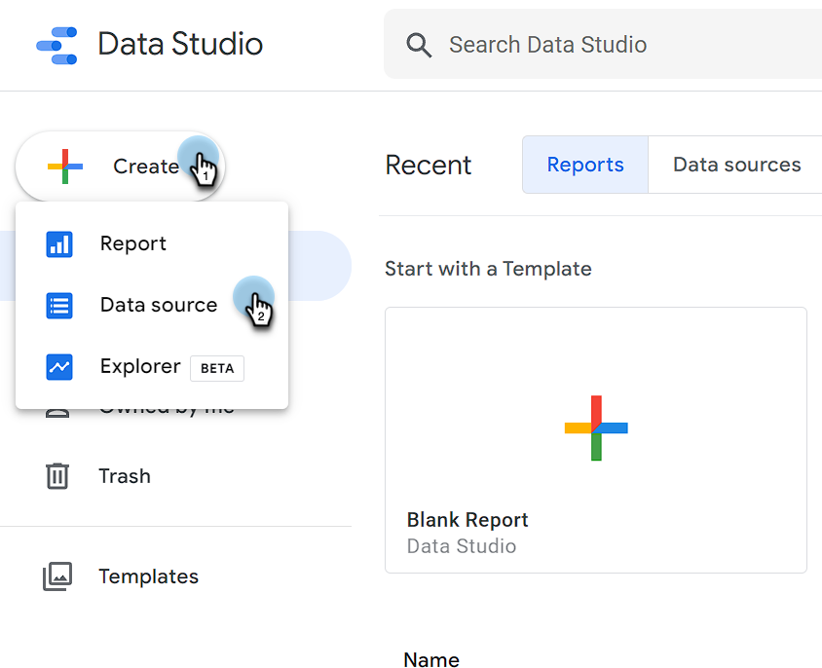Click the Data source list icon
The height and width of the screenshot is (668, 822).
59,306
